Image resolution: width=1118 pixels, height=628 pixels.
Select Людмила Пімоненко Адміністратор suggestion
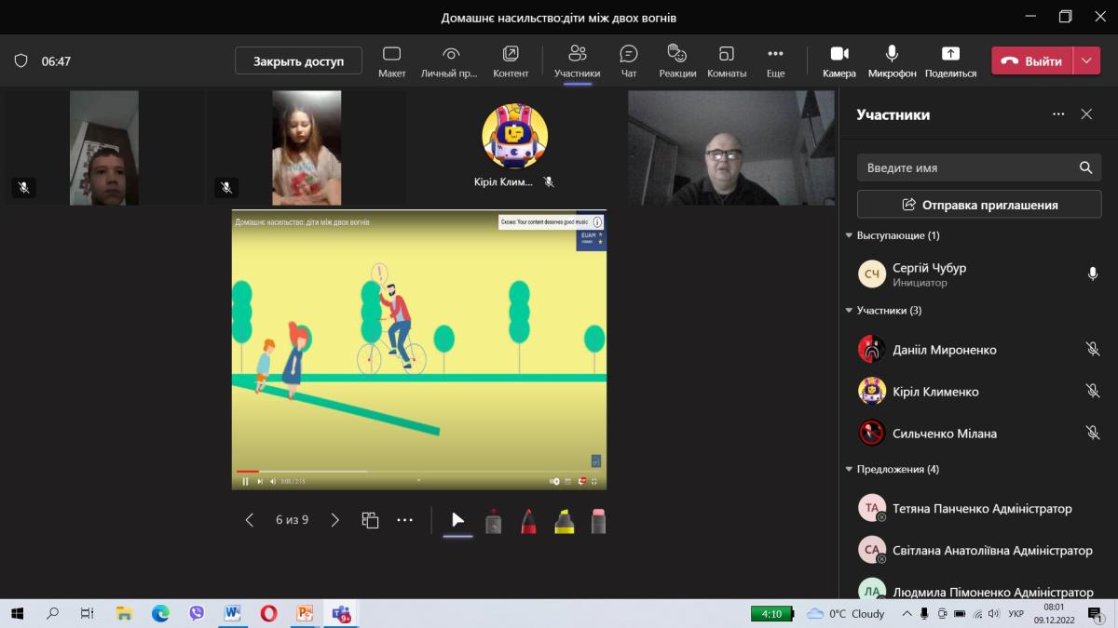pyautogui.click(x=978, y=588)
